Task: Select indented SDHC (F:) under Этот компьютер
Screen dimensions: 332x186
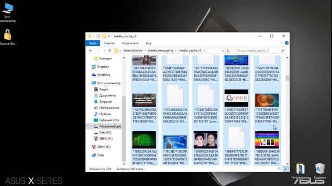Action: 103,138
